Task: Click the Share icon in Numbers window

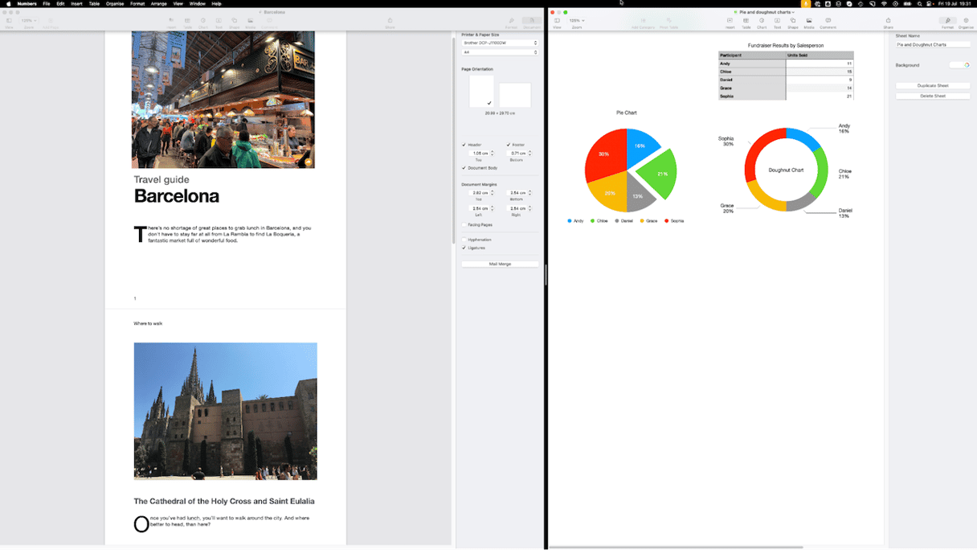Action: [888, 22]
